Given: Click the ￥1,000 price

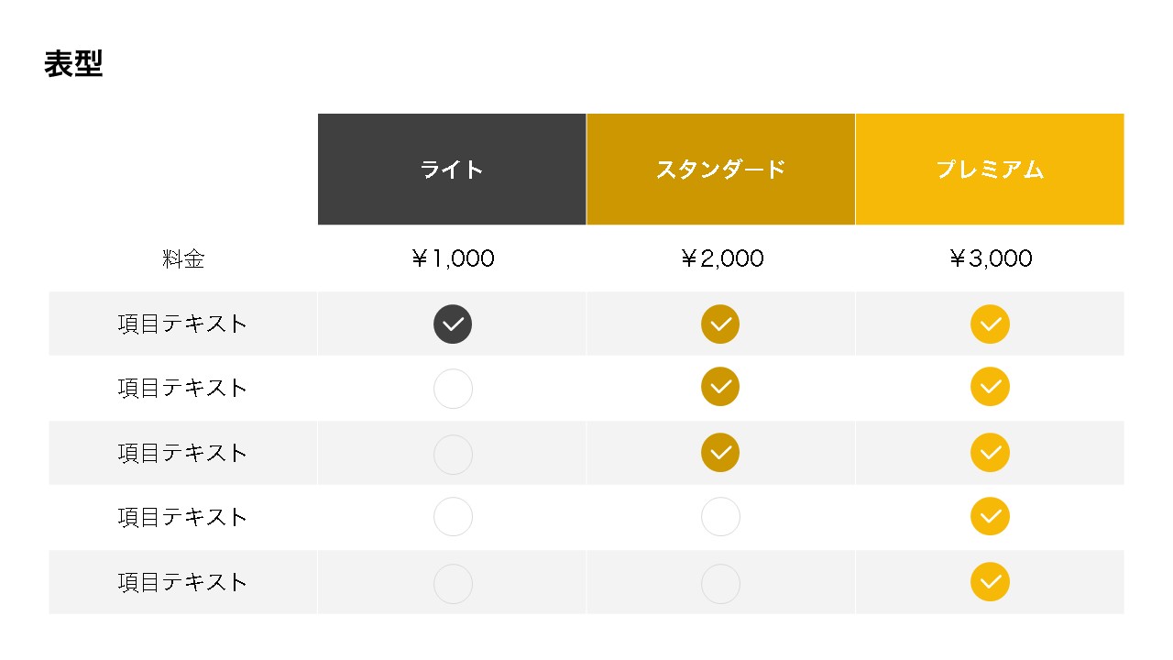Looking at the screenshot, I should click(453, 259).
